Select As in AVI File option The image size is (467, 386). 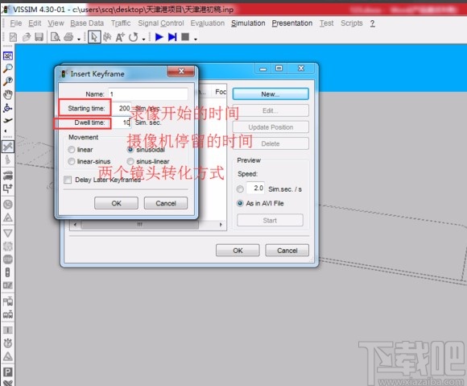click(240, 203)
